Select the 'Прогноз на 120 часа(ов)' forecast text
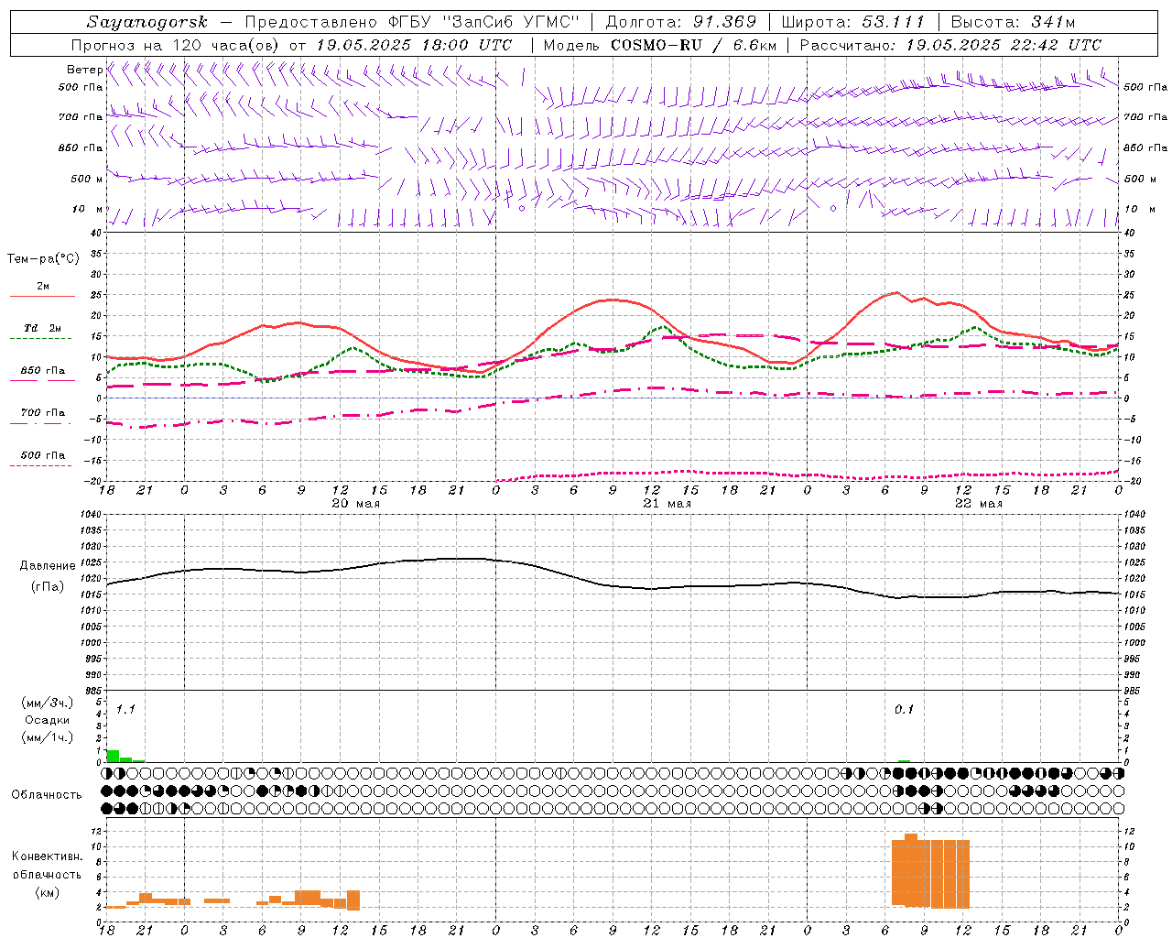Screen dimensions: 1172x938 coord(176,45)
